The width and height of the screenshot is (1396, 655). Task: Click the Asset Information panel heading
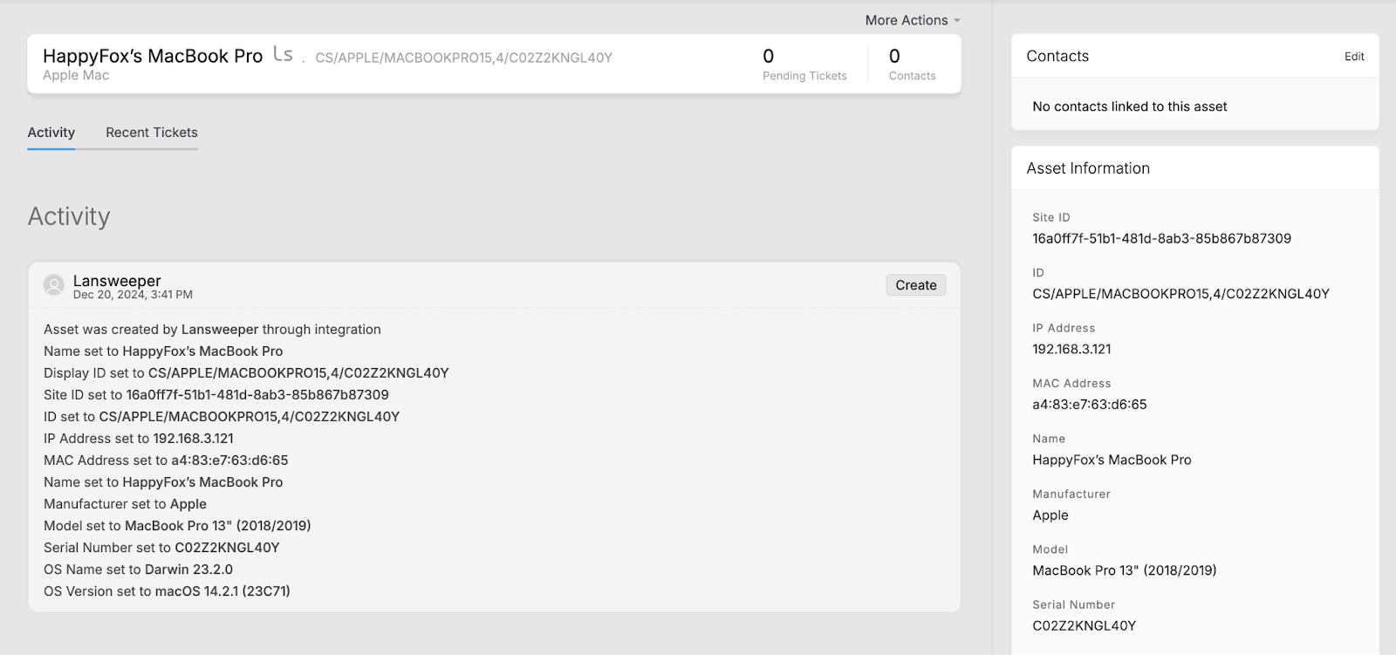click(1088, 168)
